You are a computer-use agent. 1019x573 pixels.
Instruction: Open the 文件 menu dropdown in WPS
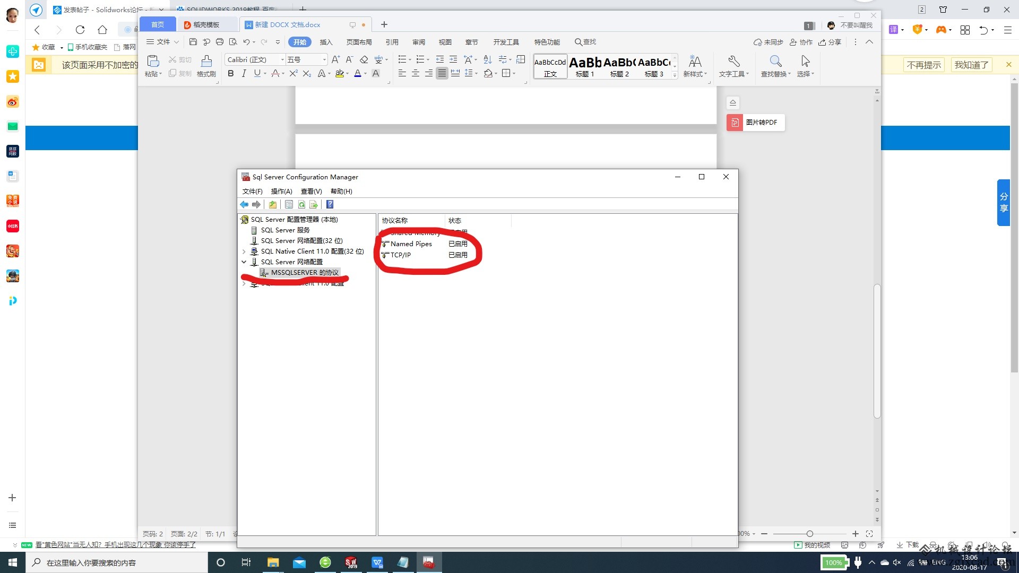[x=162, y=42]
